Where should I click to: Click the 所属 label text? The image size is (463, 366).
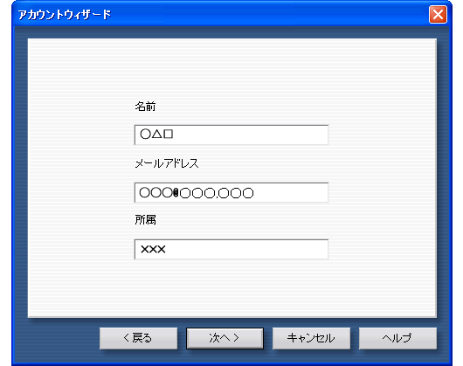[145, 220]
